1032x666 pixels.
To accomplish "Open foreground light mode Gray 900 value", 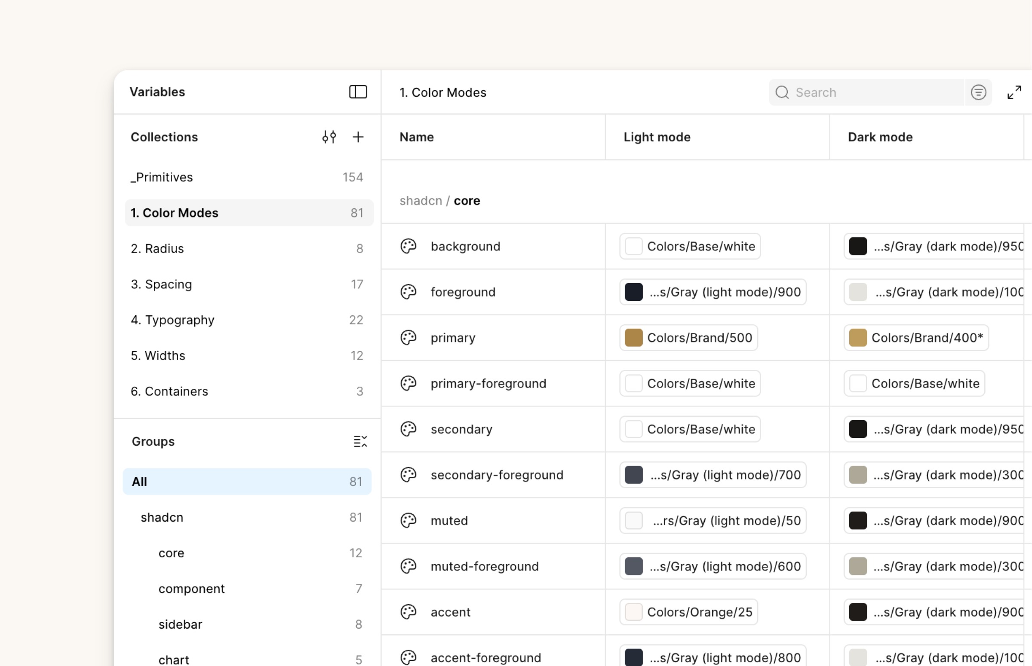I will (x=713, y=292).
